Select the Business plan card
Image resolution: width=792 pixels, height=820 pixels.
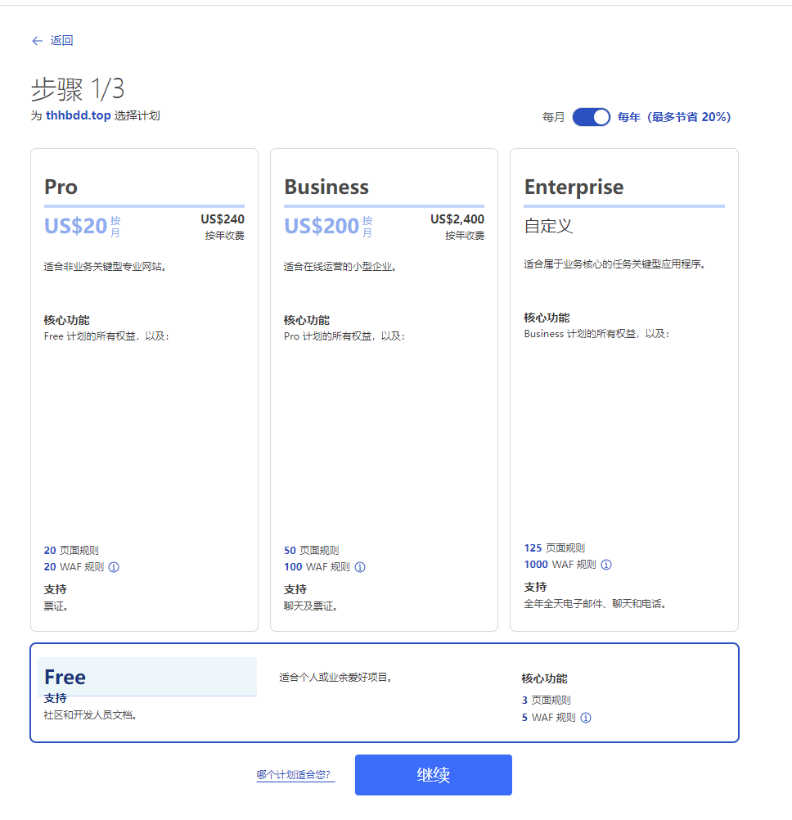(x=385, y=390)
